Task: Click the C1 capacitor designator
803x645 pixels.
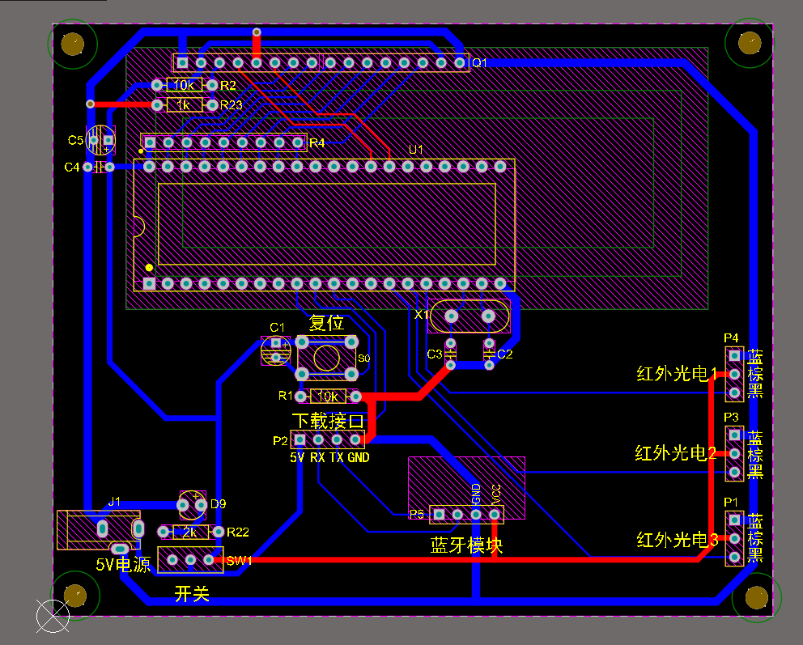Action: point(277,327)
